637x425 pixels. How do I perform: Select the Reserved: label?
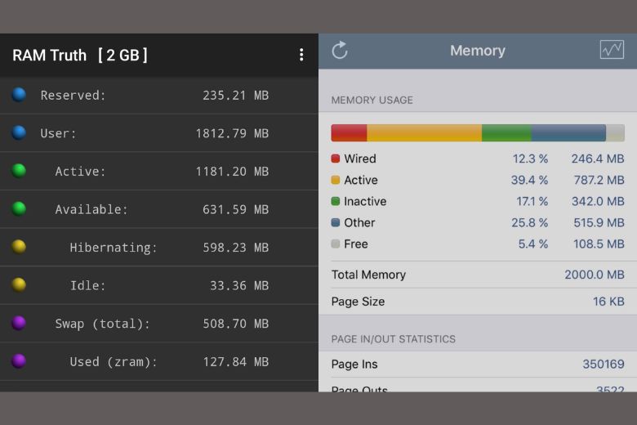click(73, 95)
